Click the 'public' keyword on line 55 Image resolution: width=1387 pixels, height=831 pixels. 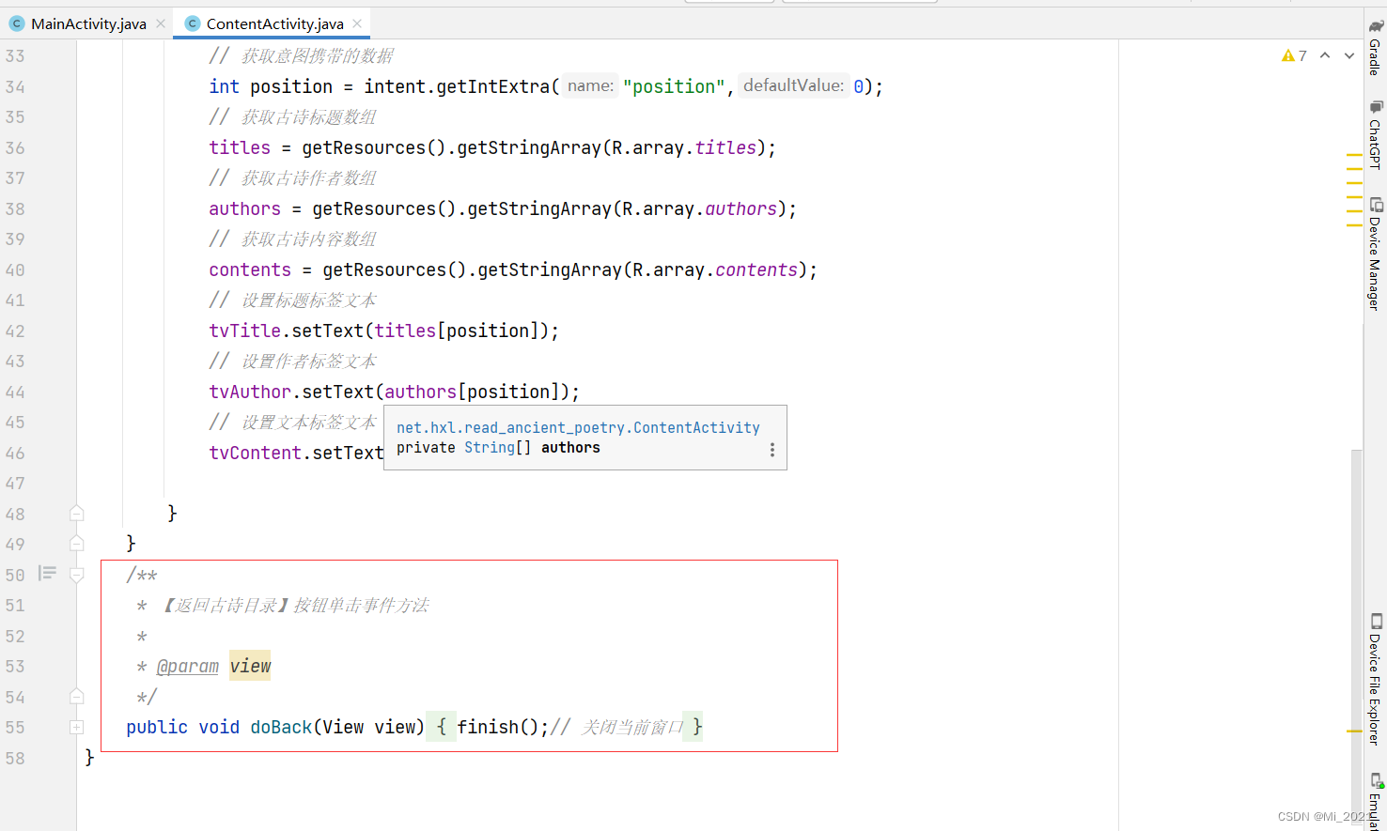(157, 727)
